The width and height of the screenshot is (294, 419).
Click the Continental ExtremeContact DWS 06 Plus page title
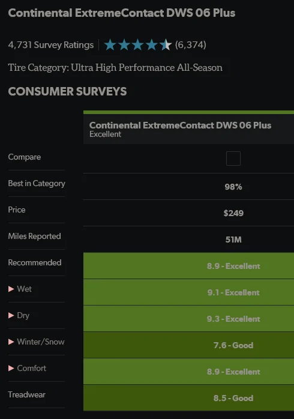pyautogui.click(x=121, y=13)
